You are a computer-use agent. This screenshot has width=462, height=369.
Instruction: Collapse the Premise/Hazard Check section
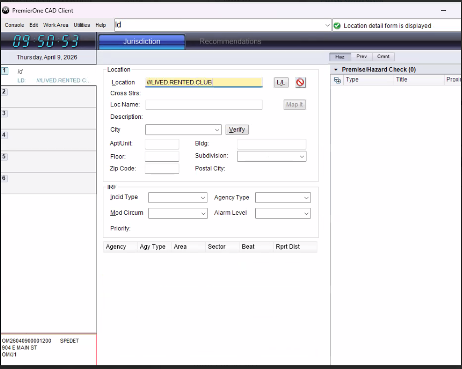pyautogui.click(x=336, y=70)
